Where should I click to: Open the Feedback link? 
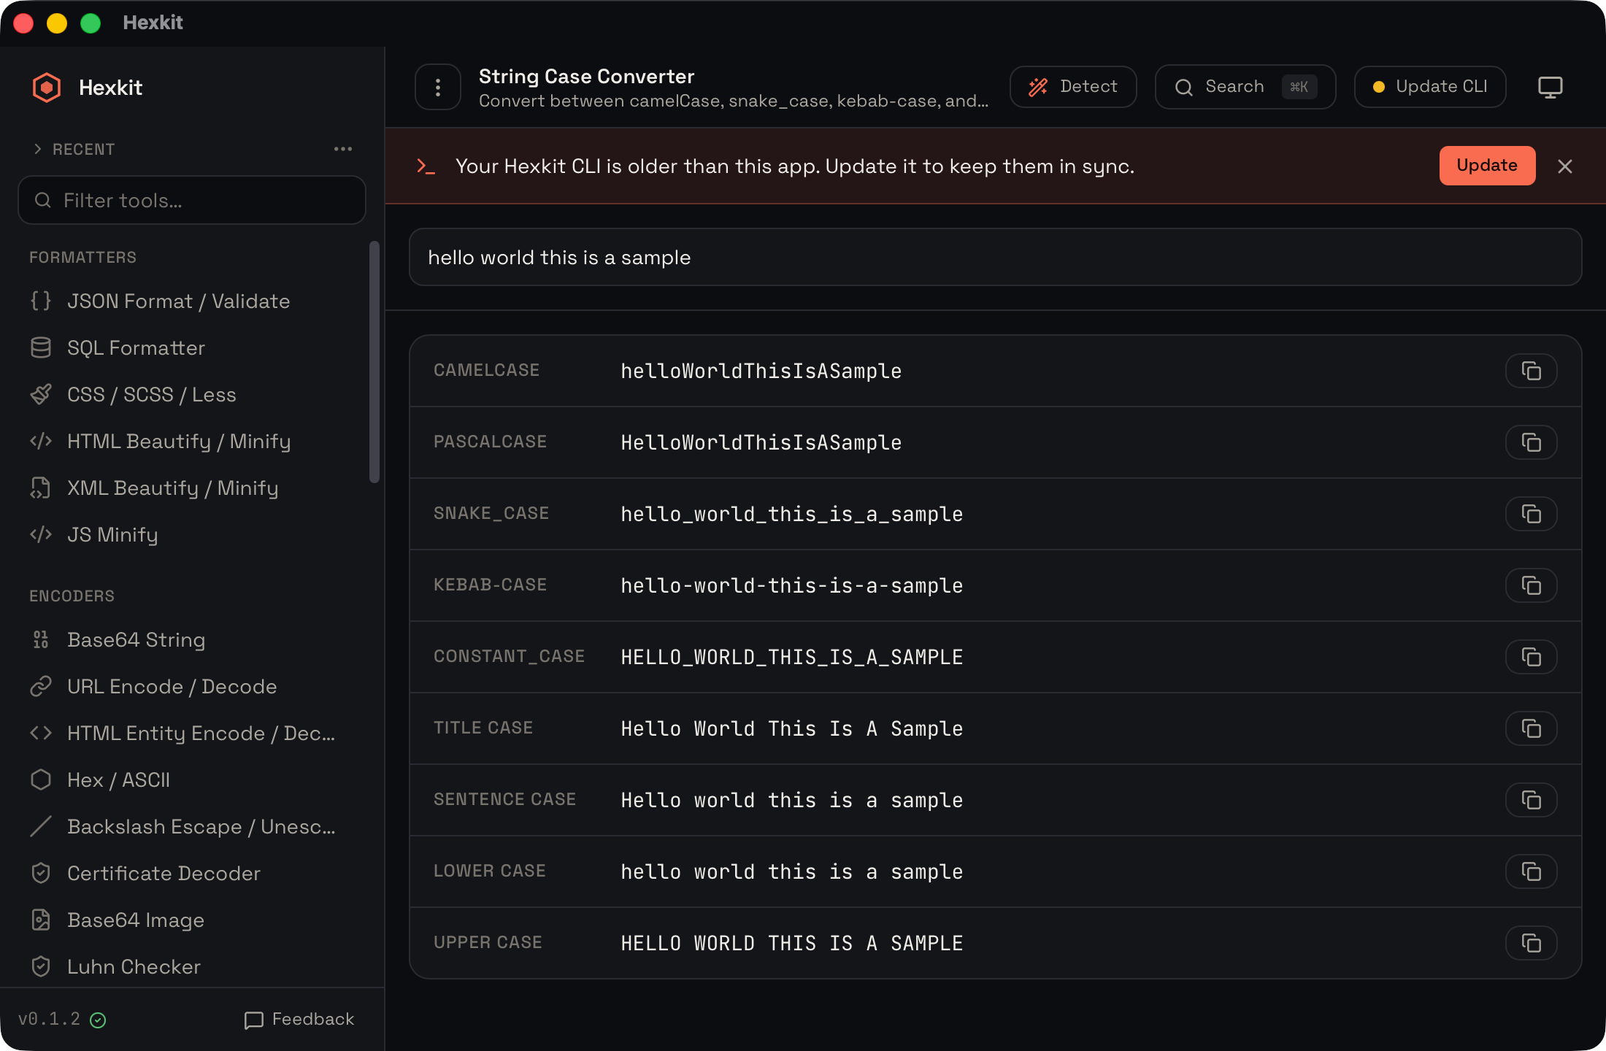pos(299,1020)
